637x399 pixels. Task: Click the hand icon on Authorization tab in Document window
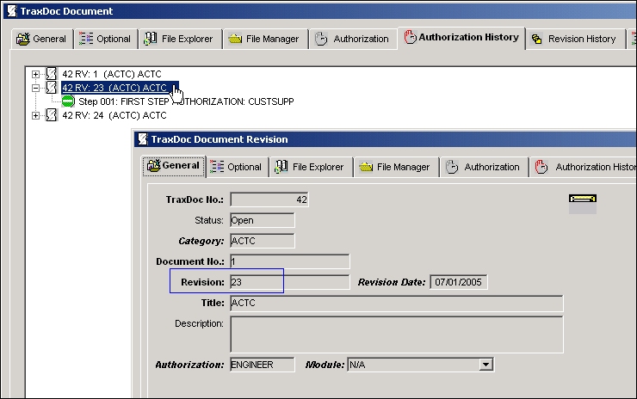point(321,39)
